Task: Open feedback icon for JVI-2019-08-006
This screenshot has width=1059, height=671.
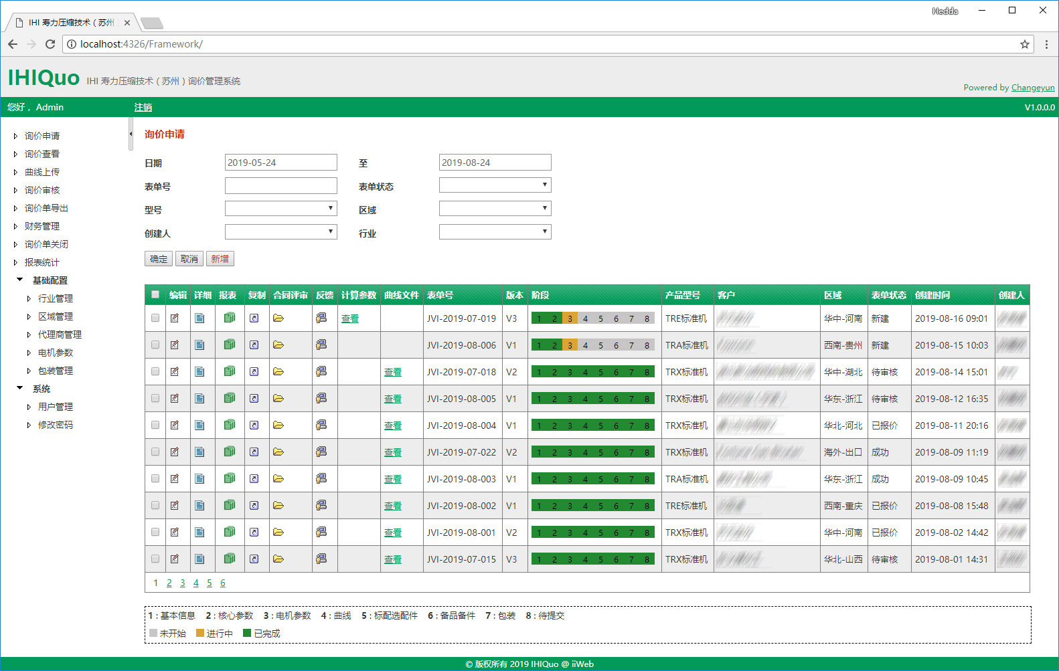Action: point(321,345)
